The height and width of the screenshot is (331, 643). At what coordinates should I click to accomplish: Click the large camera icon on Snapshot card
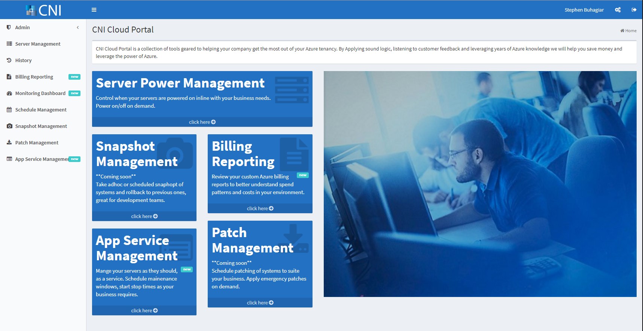coord(175,153)
